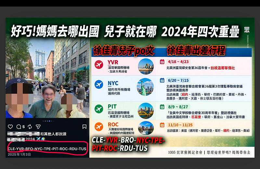
Task: Click the date range 8/9 ~ 8/27
Action: tap(178, 107)
